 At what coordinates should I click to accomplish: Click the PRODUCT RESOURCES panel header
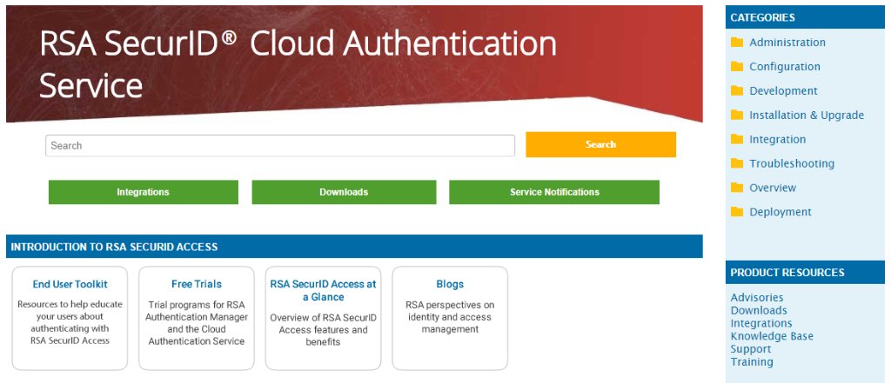coord(805,273)
